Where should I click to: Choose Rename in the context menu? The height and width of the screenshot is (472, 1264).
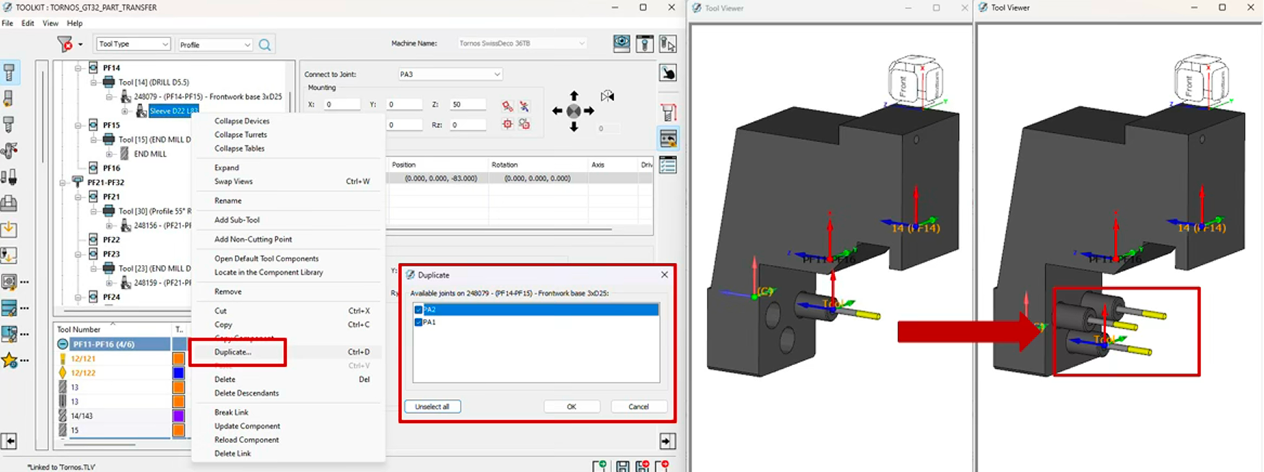(228, 201)
